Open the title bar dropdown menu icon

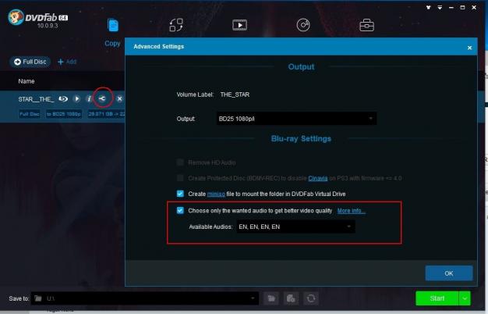[x=440, y=8]
